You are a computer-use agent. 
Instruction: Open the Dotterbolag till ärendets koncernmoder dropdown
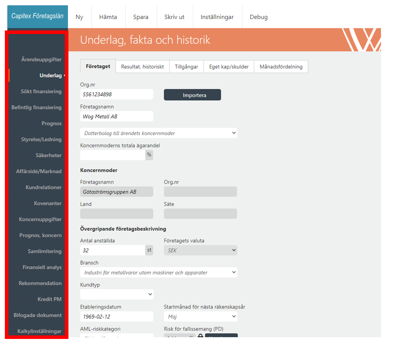click(158, 133)
